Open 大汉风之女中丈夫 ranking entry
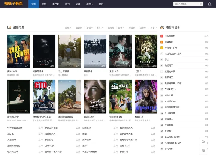The height and width of the screenshot is (162, 216). coord(173,54)
